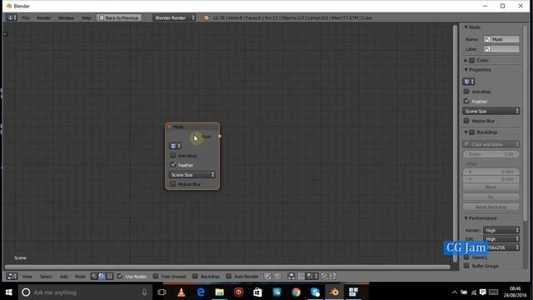Open the node editor type selector
The height and width of the screenshot is (300, 533).
12,276
